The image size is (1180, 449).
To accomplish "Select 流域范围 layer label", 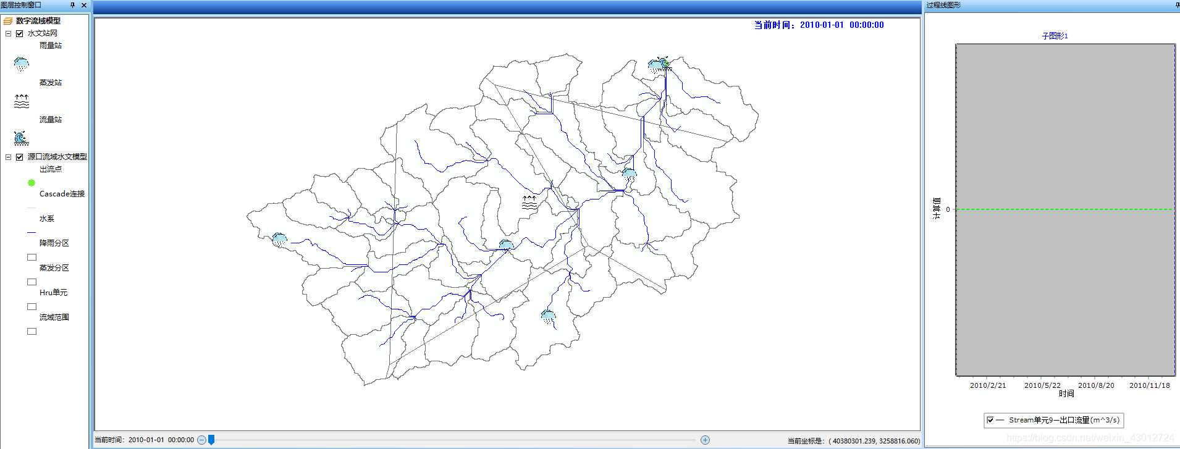I will pos(54,317).
